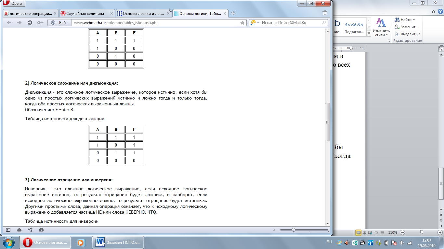Open the Opera main menu button
The width and height of the screenshot is (444, 249).
[14, 3]
